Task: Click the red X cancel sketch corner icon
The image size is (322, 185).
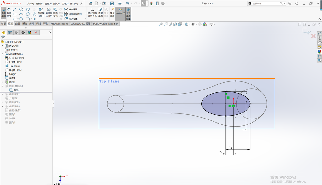Action: 313,36
